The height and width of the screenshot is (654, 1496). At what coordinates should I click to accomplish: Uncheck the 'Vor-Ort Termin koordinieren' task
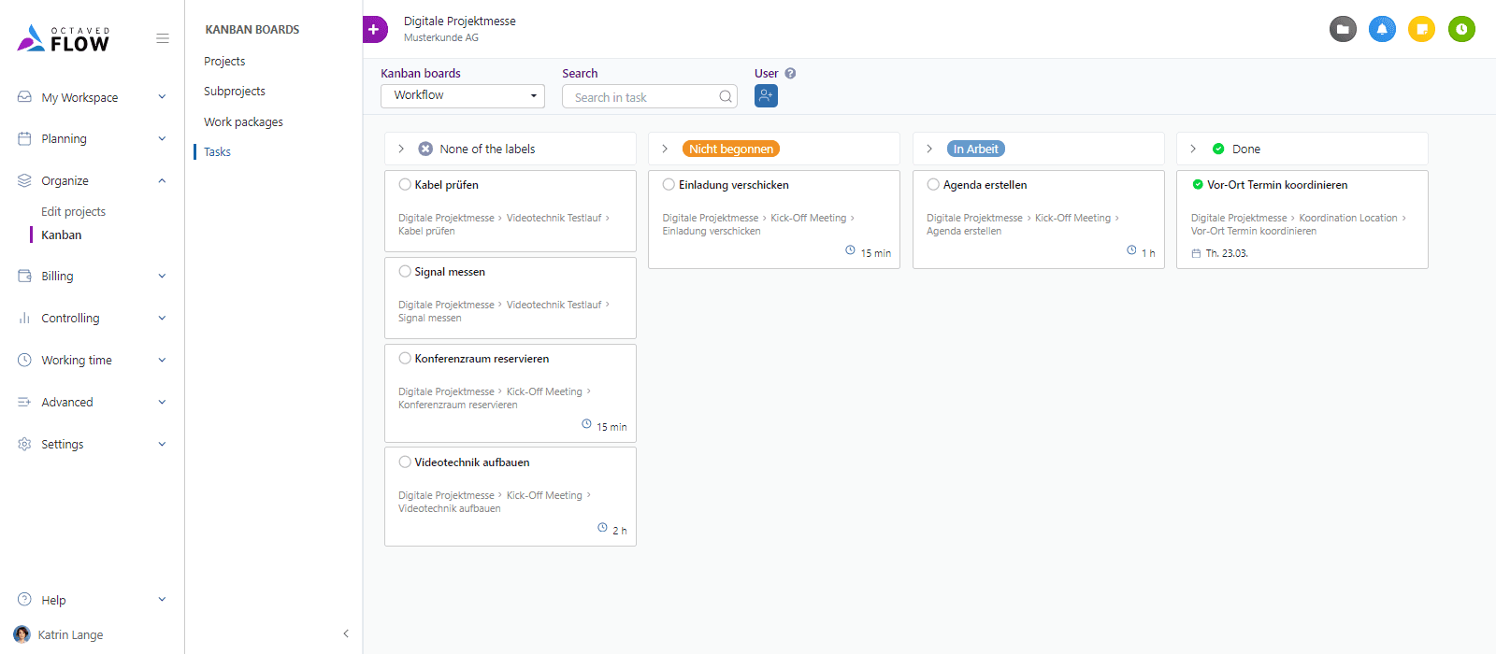click(x=1198, y=185)
